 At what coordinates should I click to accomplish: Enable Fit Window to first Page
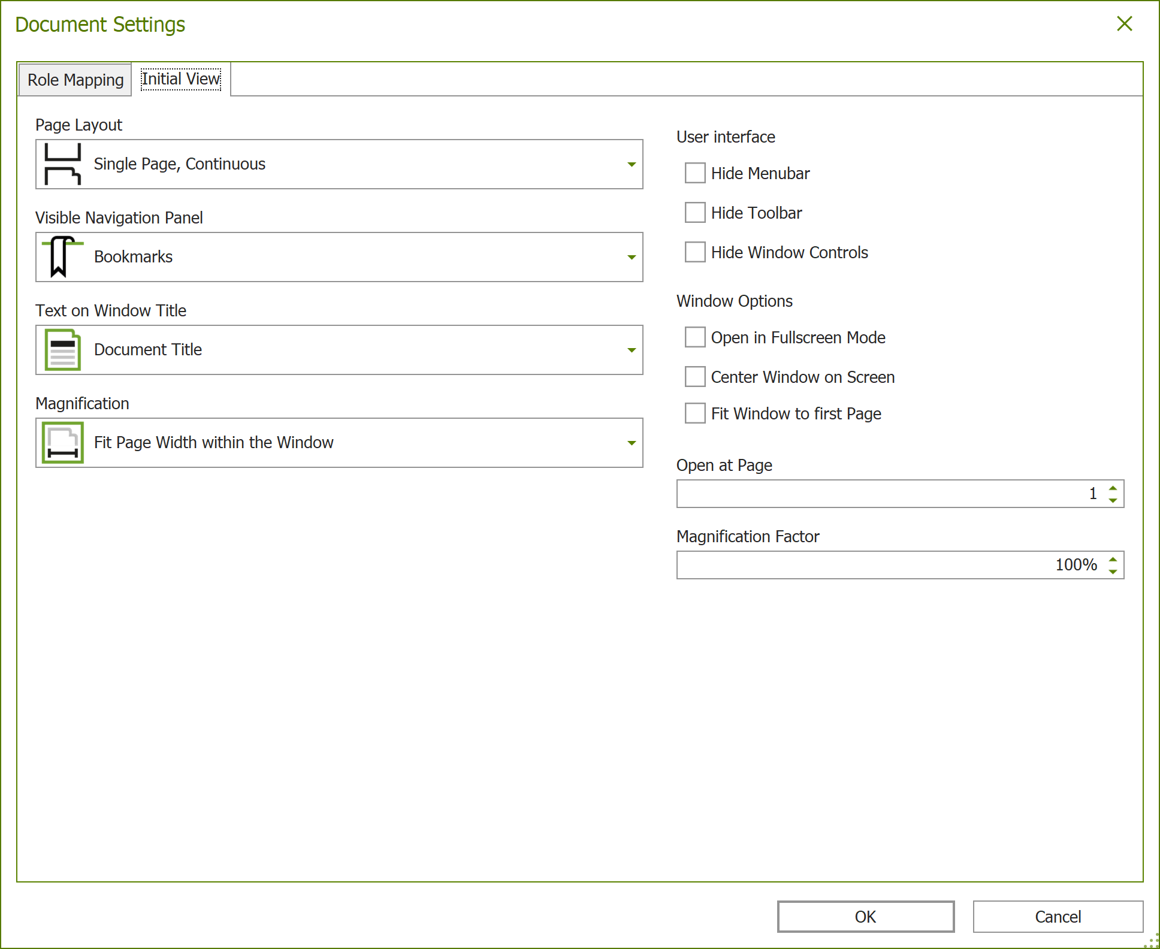tap(694, 413)
